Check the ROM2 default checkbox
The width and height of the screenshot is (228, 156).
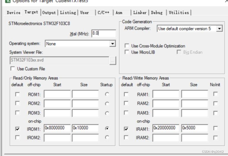tap(17, 104)
